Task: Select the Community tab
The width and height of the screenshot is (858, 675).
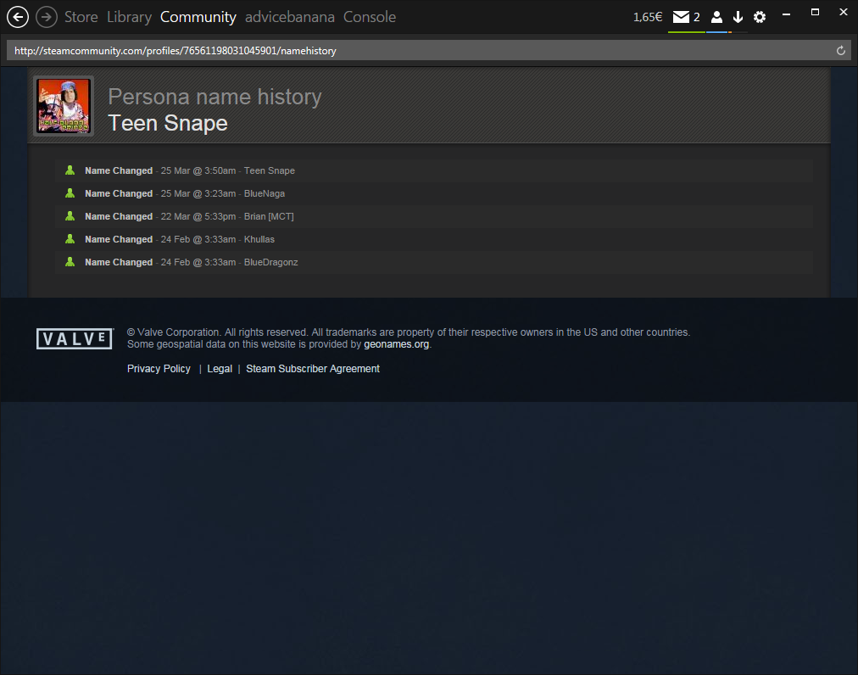Action: click(198, 17)
